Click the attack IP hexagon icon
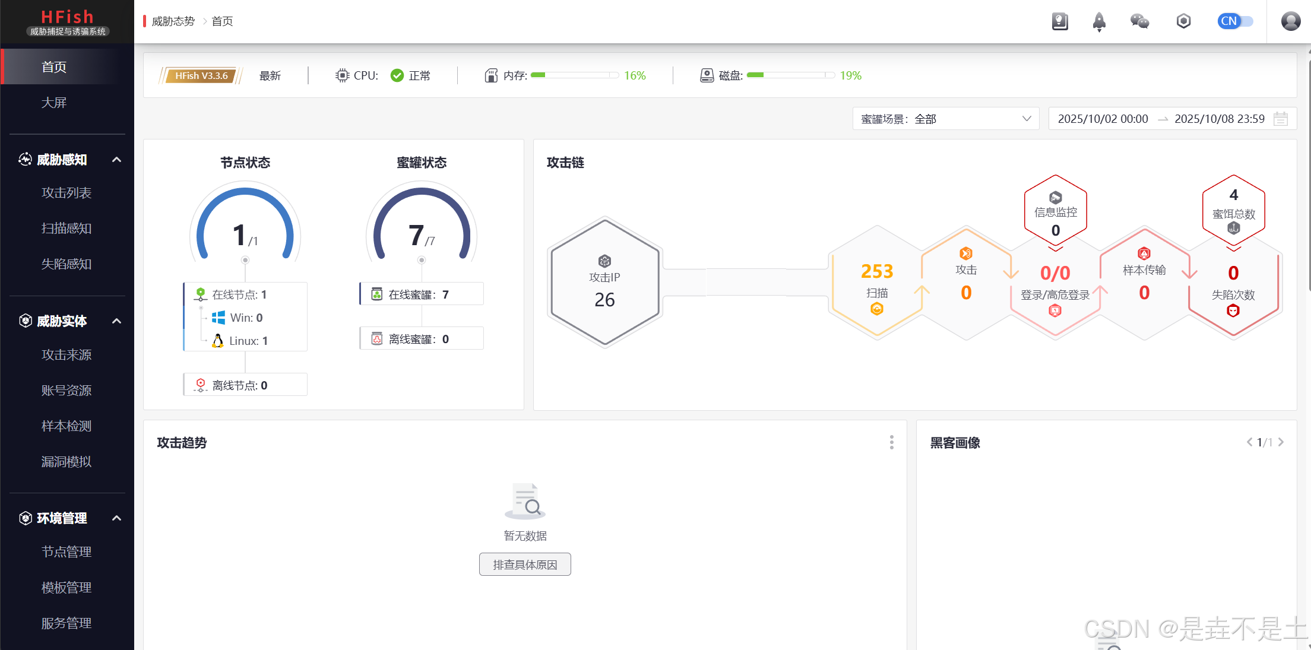This screenshot has width=1311, height=650. tap(604, 261)
